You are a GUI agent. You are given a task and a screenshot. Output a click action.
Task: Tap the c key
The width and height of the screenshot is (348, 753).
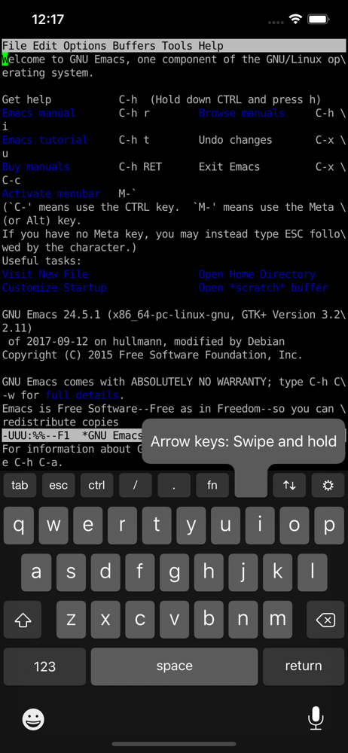click(139, 620)
